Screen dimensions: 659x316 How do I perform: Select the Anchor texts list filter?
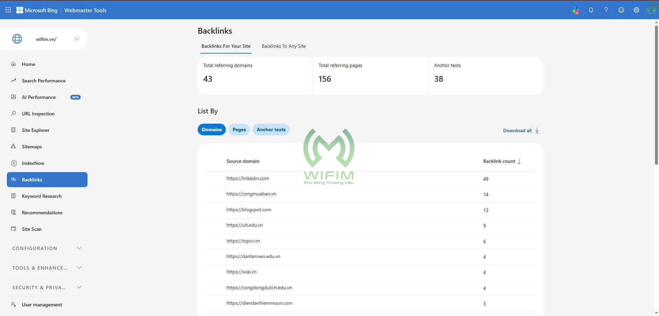click(271, 129)
